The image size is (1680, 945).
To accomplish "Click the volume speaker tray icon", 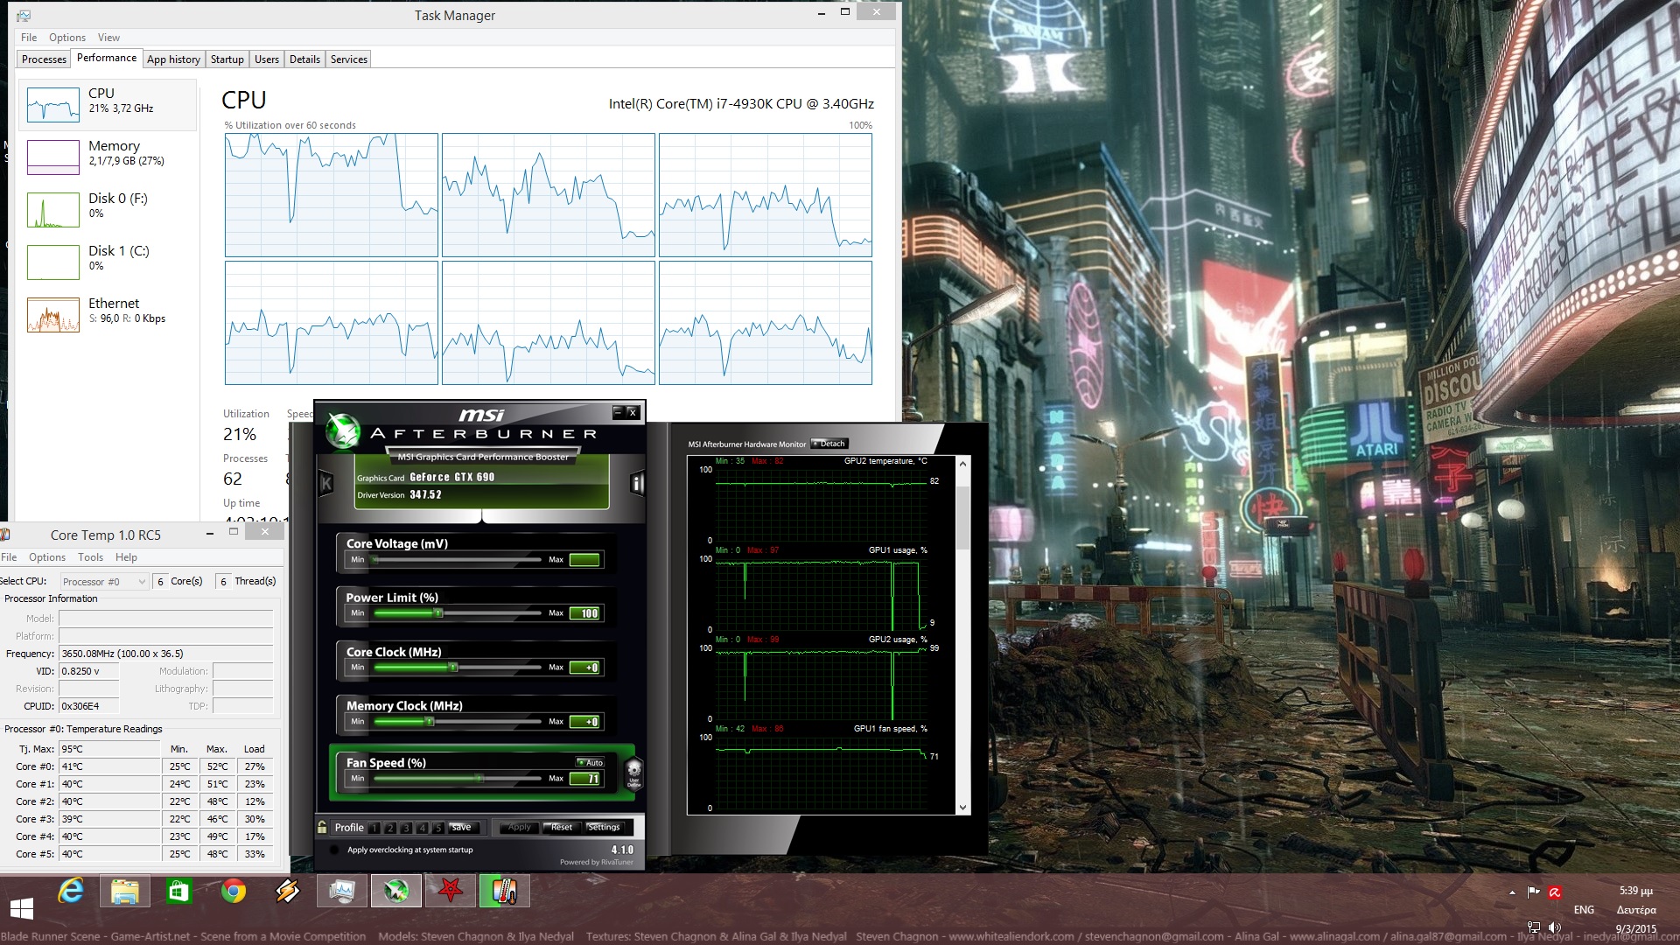I will pyautogui.click(x=1554, y=927).
